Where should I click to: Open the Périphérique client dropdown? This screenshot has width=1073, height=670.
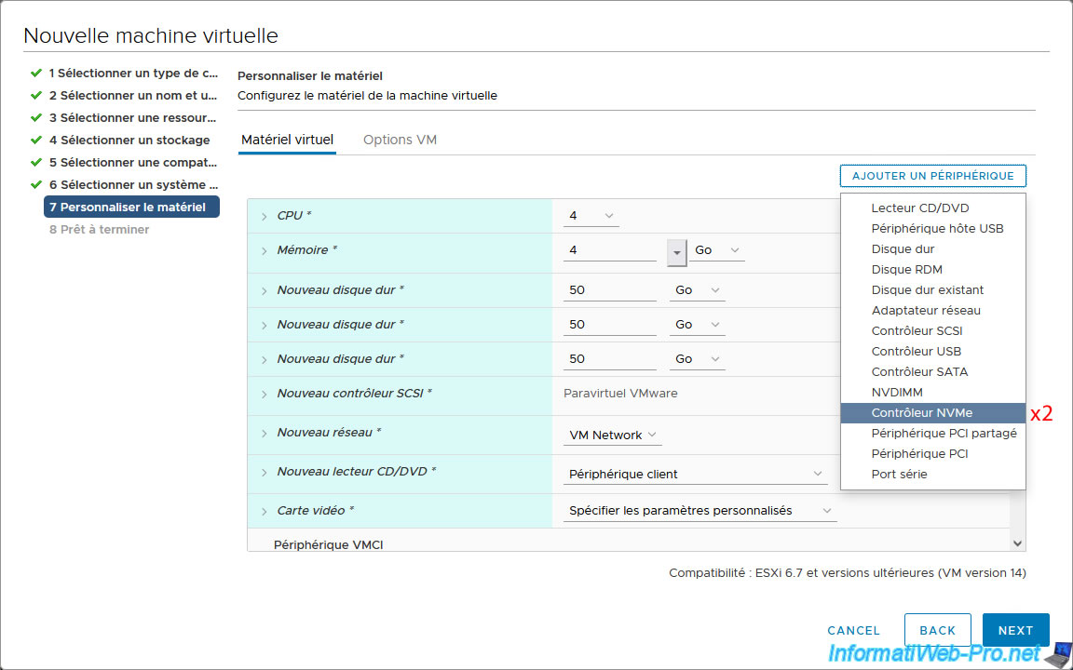pos(696,475)
